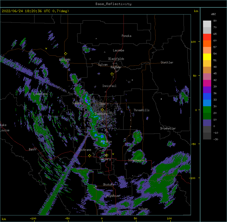The image size is (227, 222).
Task: Click the Base_Reflectivity title
Action: pyautogui.click(x=113, y=4)
